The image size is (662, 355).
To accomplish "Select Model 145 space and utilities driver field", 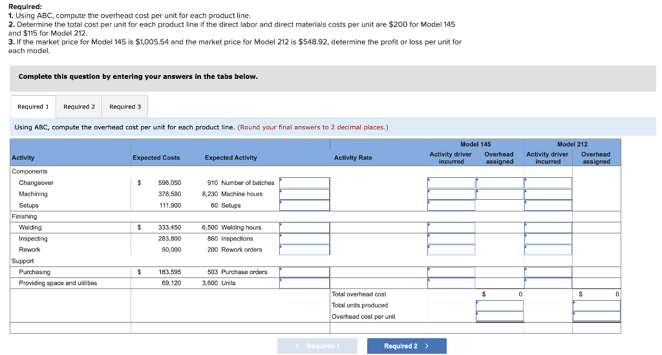I will 451,283.
